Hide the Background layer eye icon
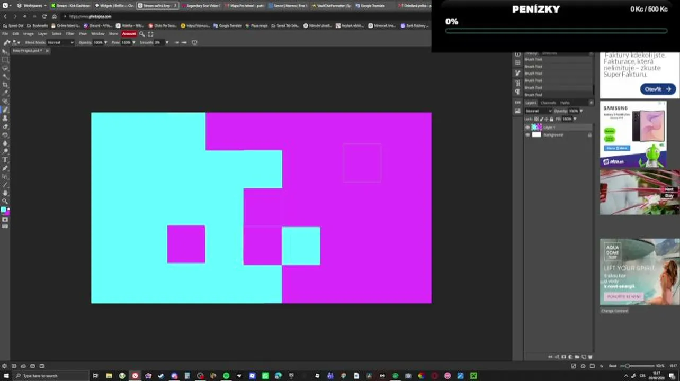The height and width of the screenshot is (381, 680). point(527,135)
